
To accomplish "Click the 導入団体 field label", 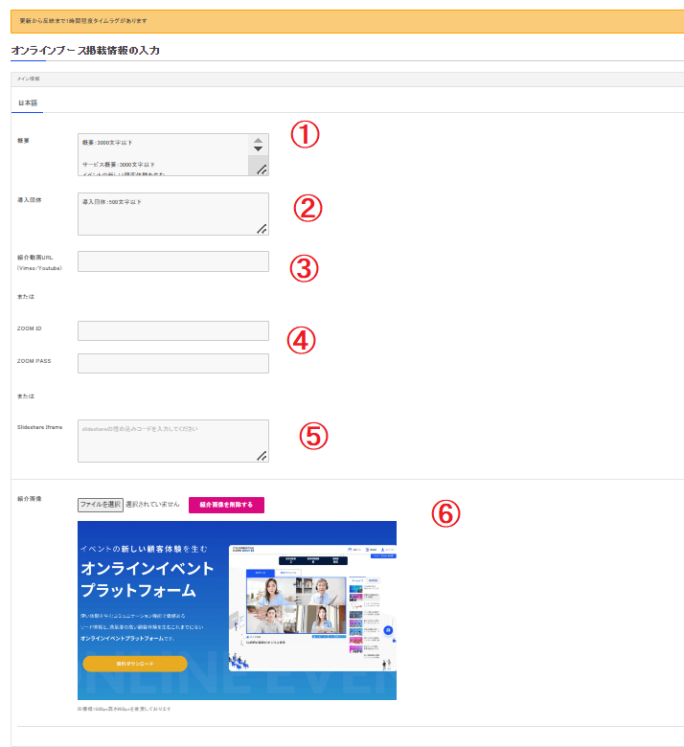I will (x=30, y=200).
